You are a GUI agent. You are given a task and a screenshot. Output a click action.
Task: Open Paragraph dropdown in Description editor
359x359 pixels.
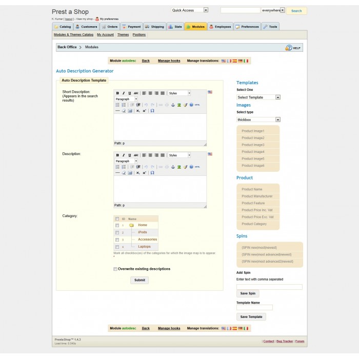[126, 161]
